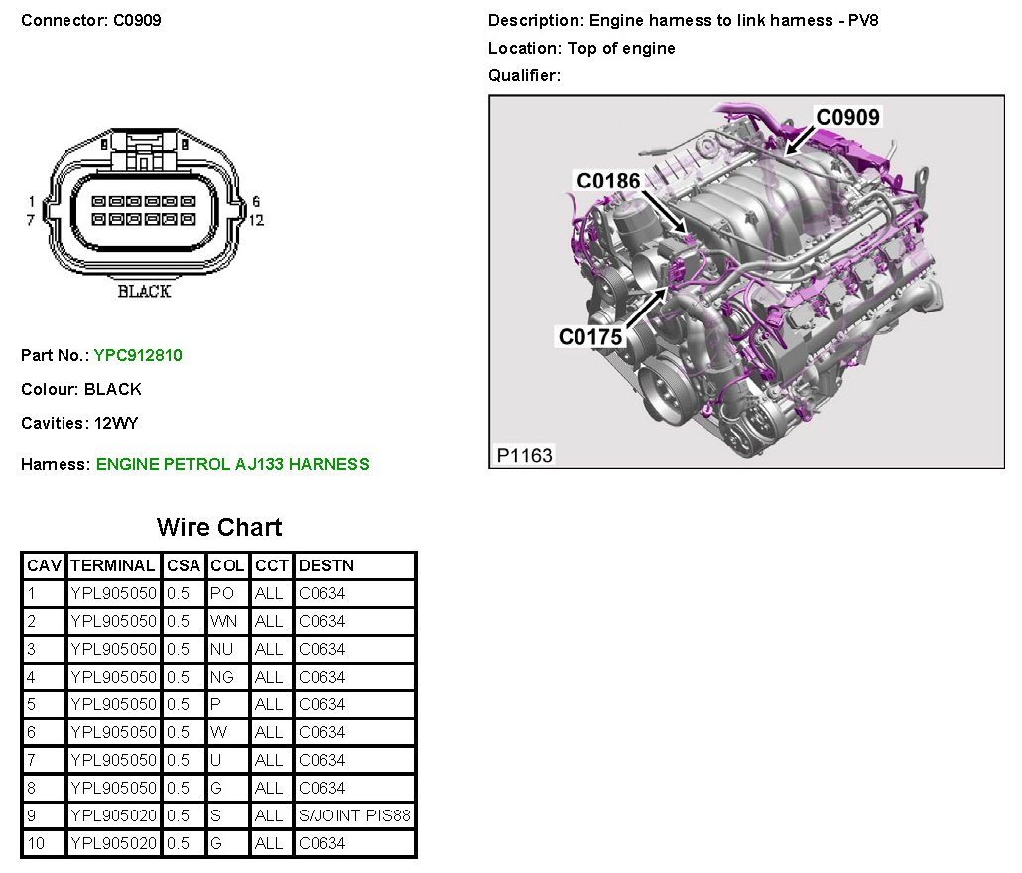
Task: Click the S/JOINT PIS88 destination cell
Action: (x=355, y=815)
